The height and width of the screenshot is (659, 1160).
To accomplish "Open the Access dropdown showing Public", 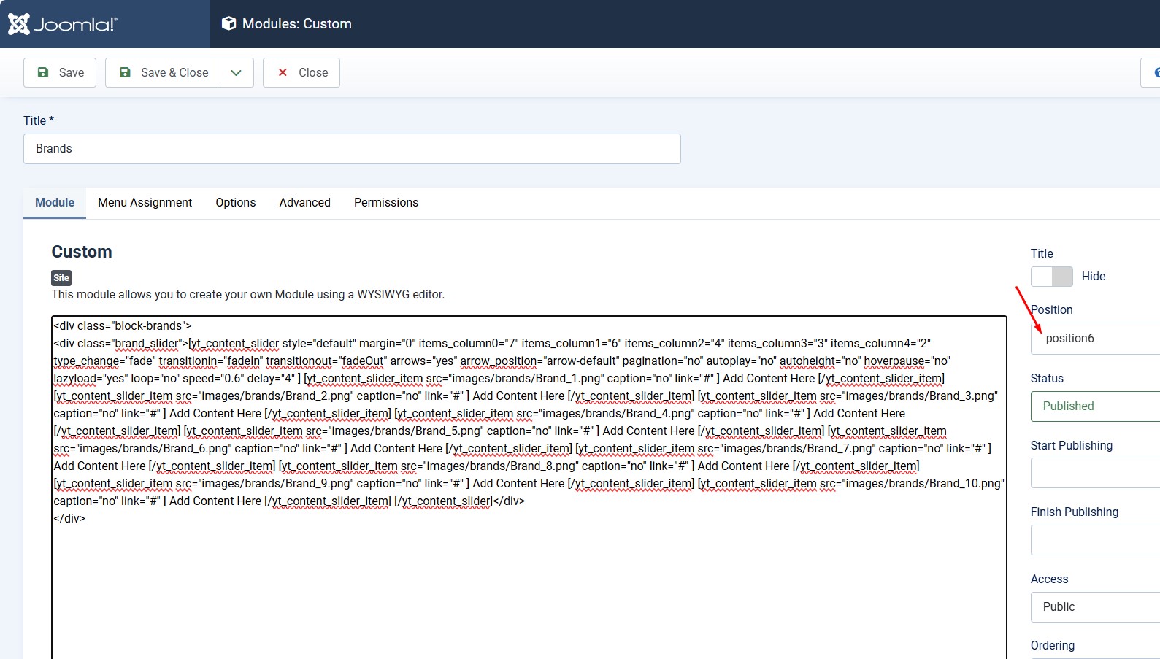I will pos(1095,607).
